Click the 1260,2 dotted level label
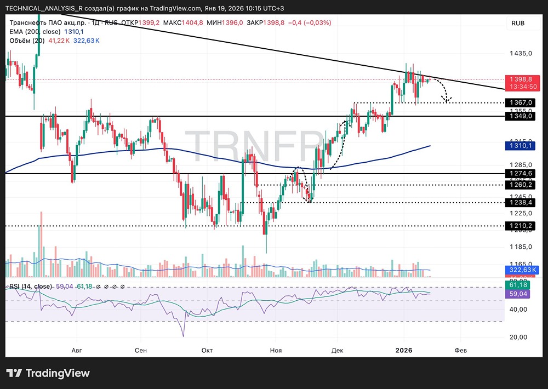The height and width of the screenshot is (389, 548). [521, 185]
